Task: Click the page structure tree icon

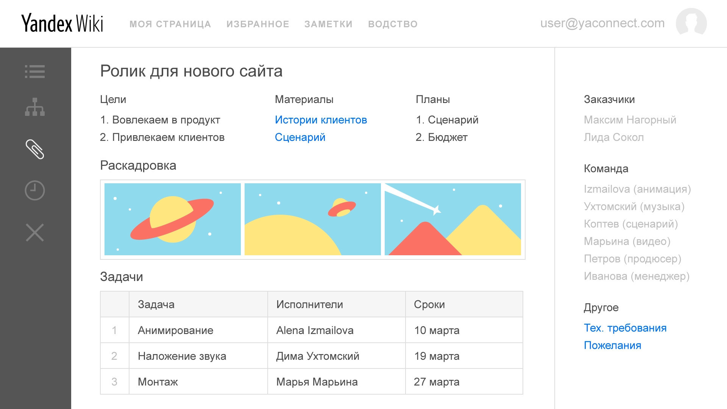Action: (x=35, y=107)
